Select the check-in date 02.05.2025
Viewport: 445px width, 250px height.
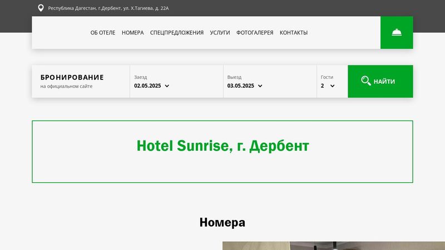(147, 86)
